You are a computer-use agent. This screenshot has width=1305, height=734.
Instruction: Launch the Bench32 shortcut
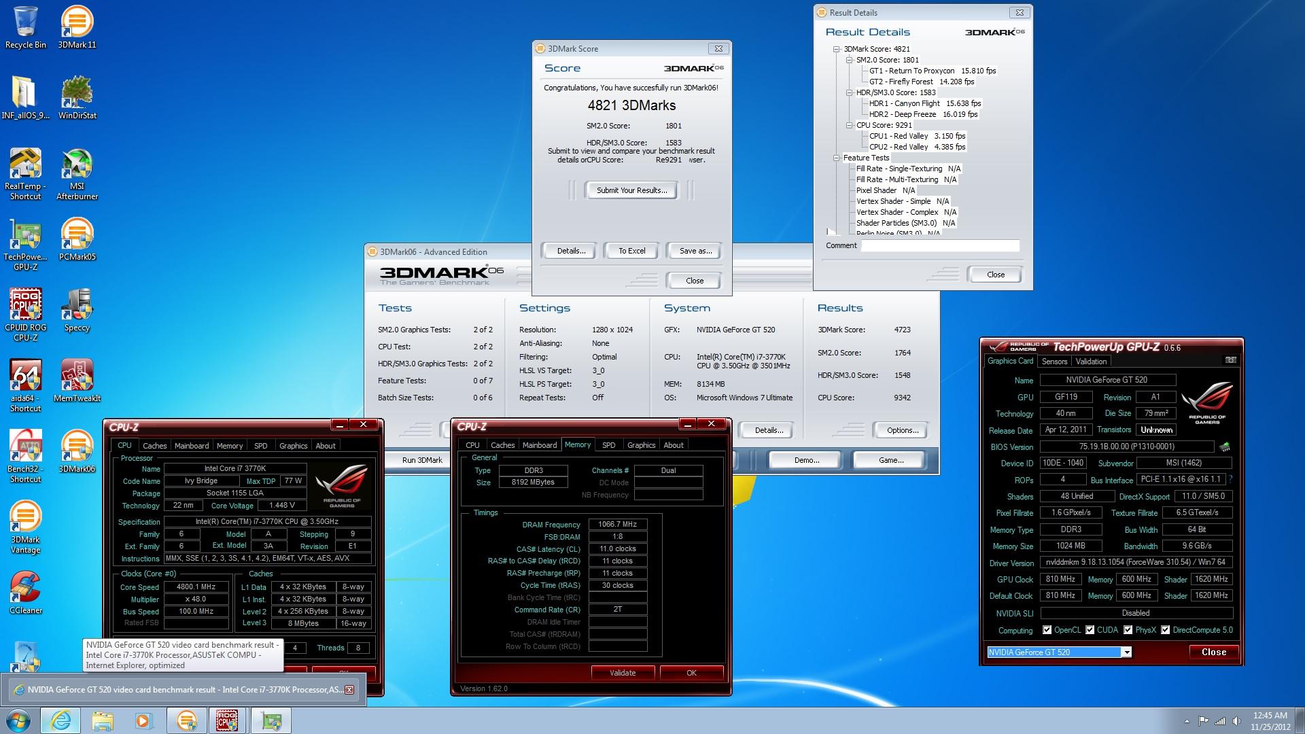click(x=26, y=457)
